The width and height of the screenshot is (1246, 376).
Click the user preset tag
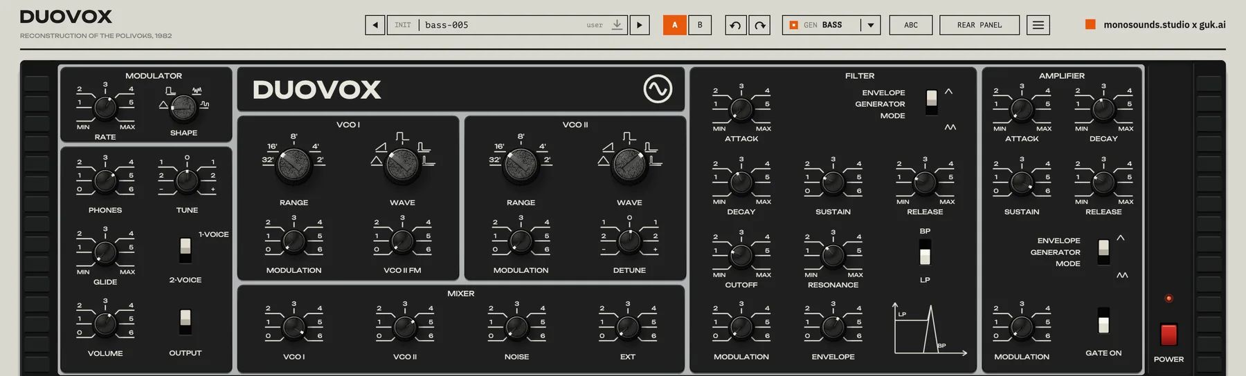tap(595, 25)
